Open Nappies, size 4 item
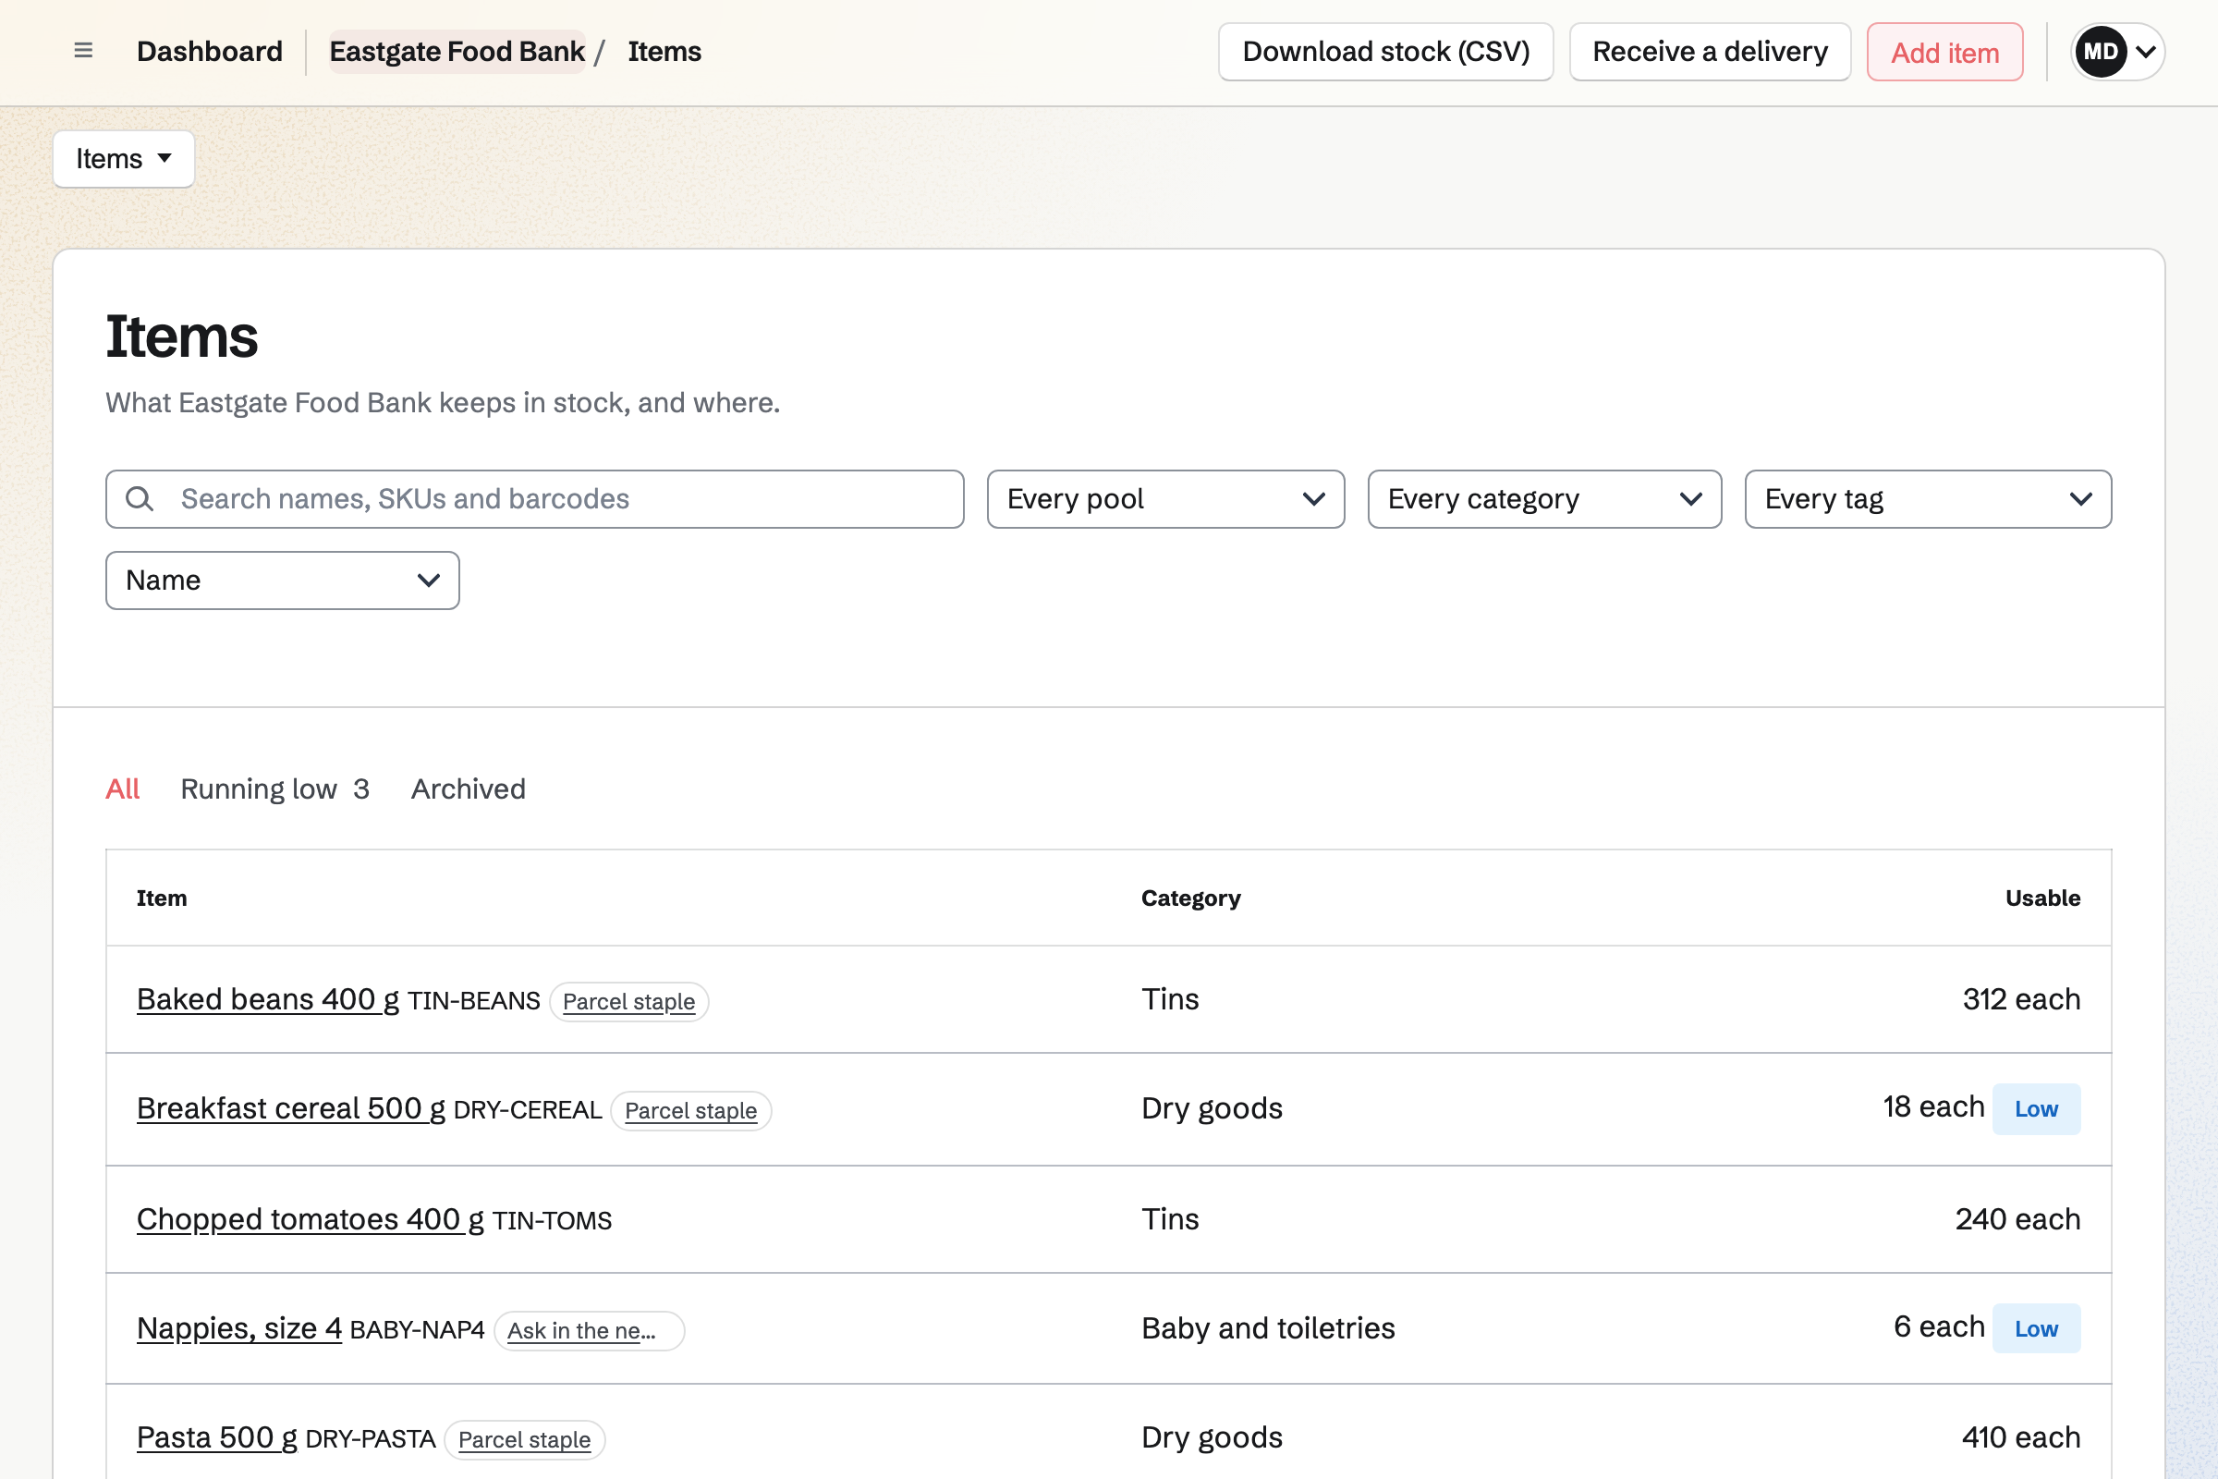This screenshot has width=2218, height=1479. tap(238, 1328)
